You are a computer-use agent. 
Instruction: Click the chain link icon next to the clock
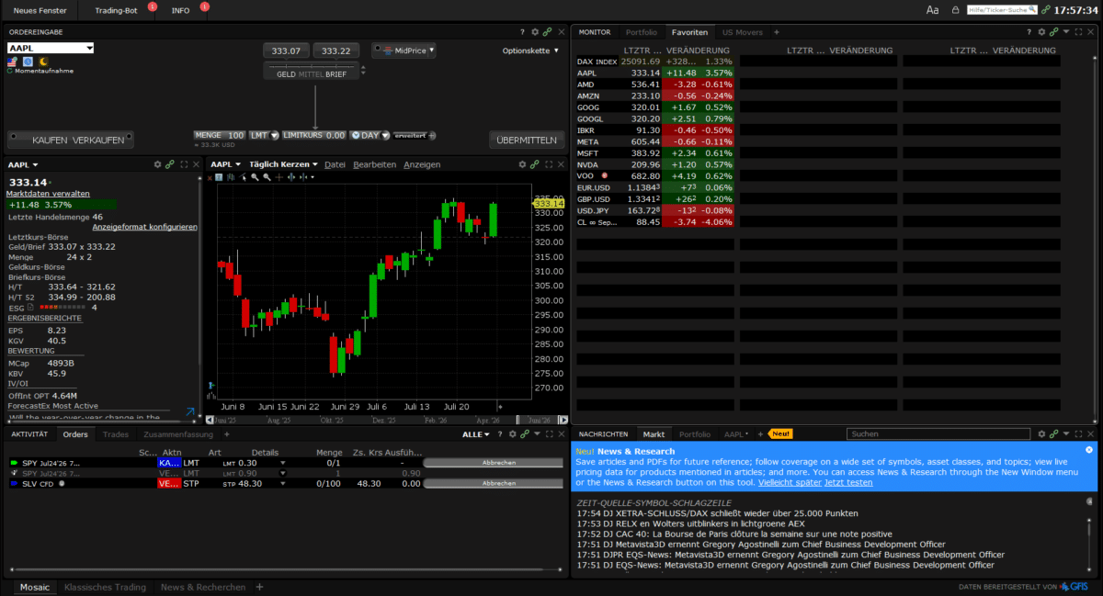click(x=1046, y=9)
